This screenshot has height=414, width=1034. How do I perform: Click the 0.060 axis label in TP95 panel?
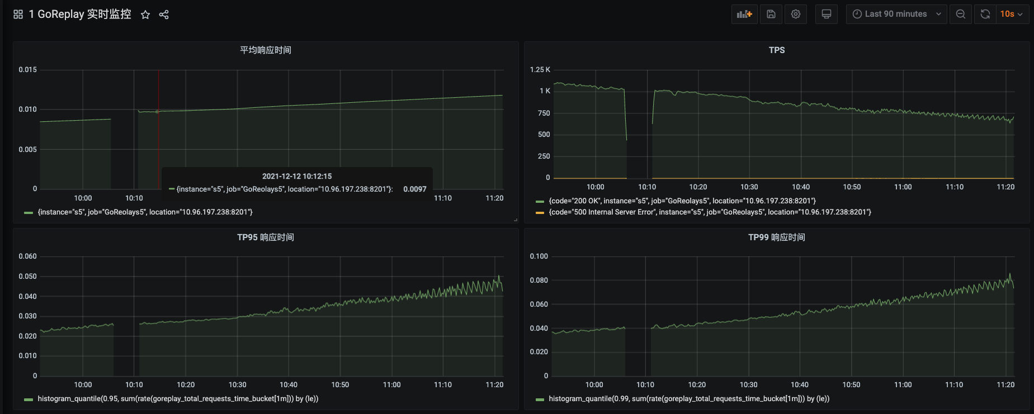point(27,256)
